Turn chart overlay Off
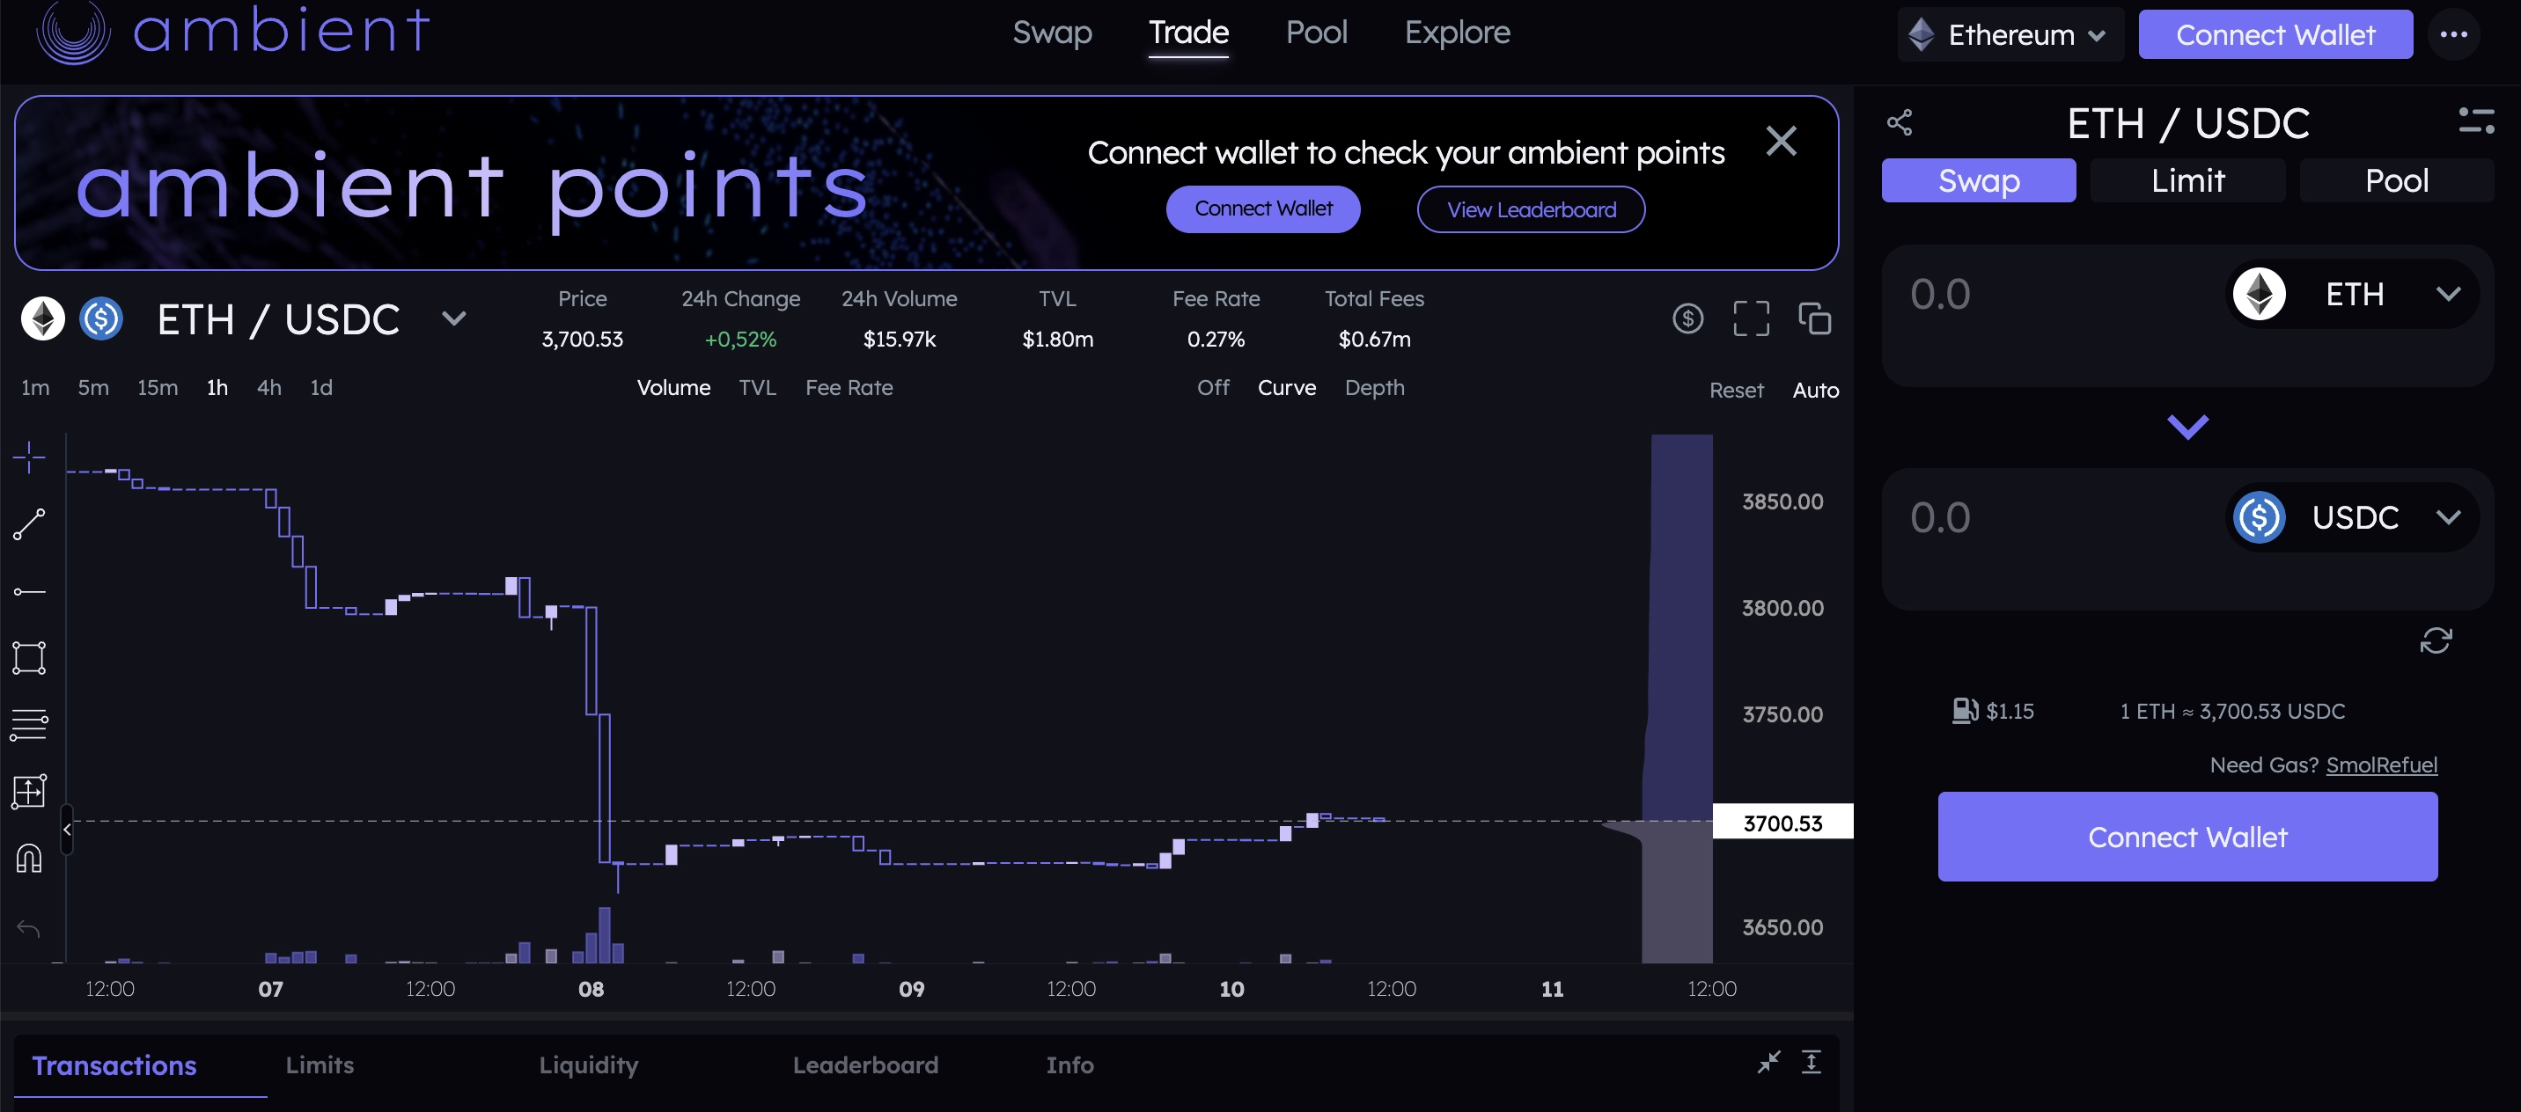2521x1112 pixels. [x=1213, y=387]
